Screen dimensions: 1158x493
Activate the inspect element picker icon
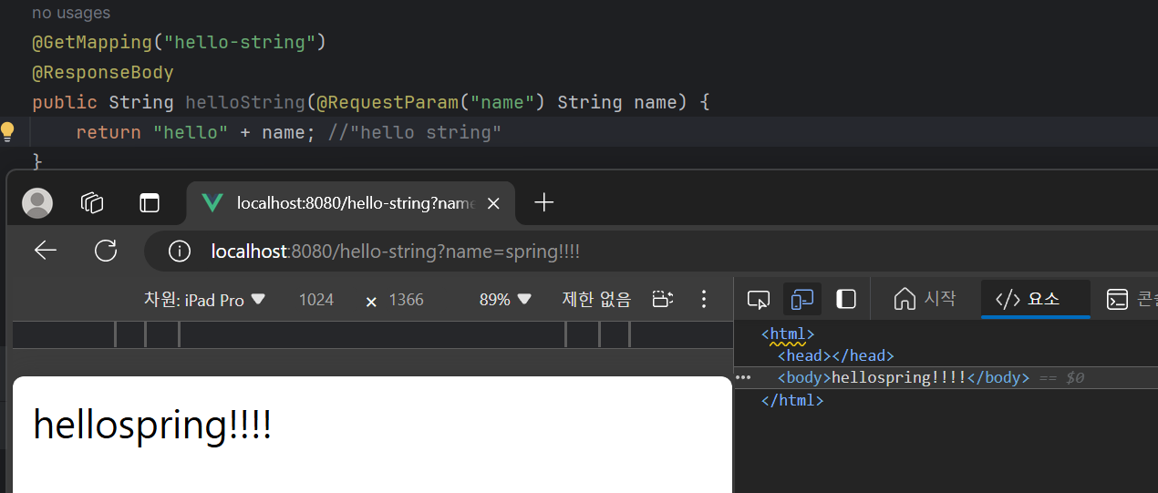pos(759,299)
